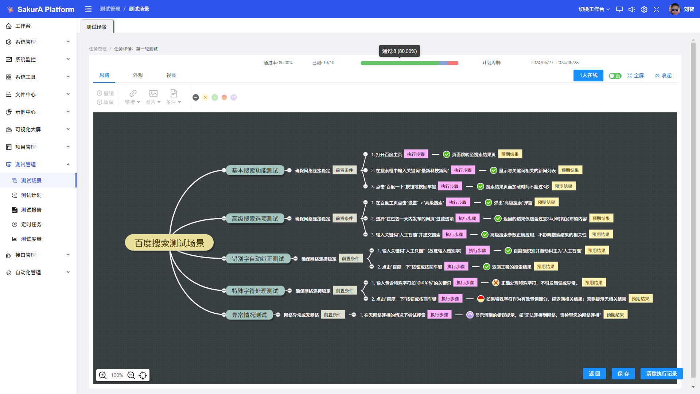Click the zoom out magnifier icon
The height and width of the screenshot is (394, 700).
[x=131, y=375]
